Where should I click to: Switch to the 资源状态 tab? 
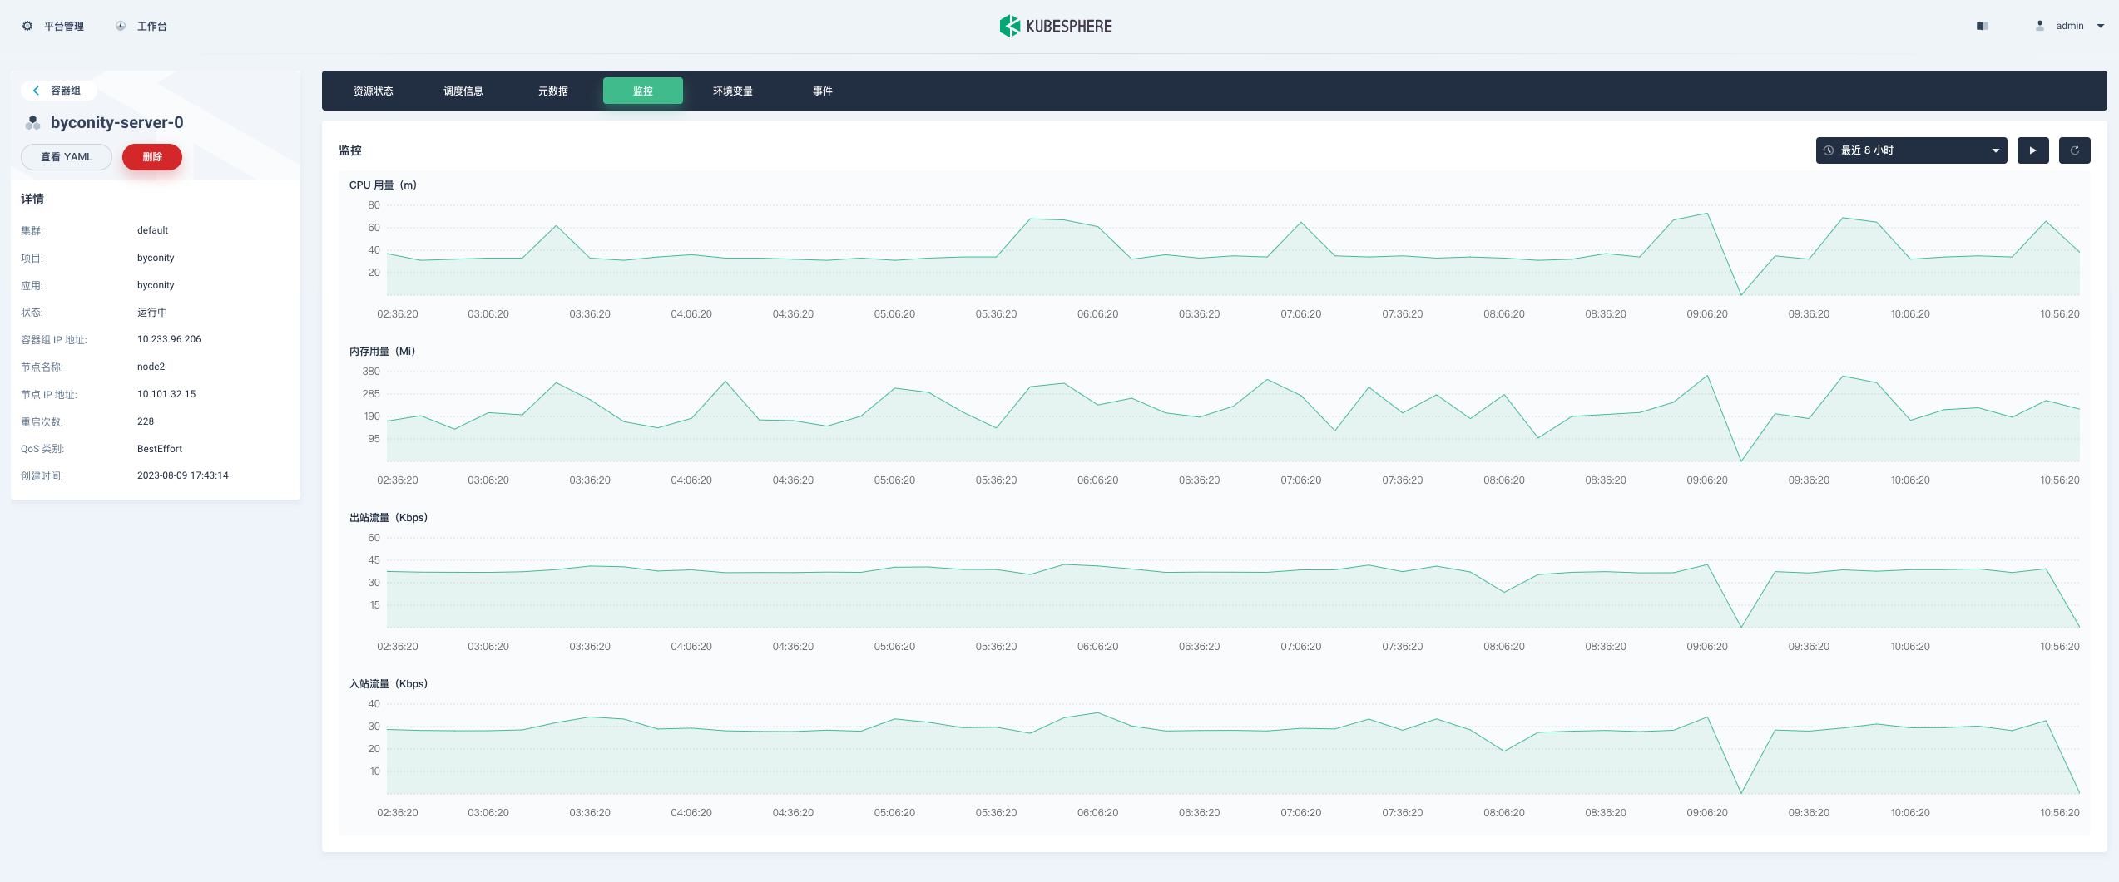[373, 91]
